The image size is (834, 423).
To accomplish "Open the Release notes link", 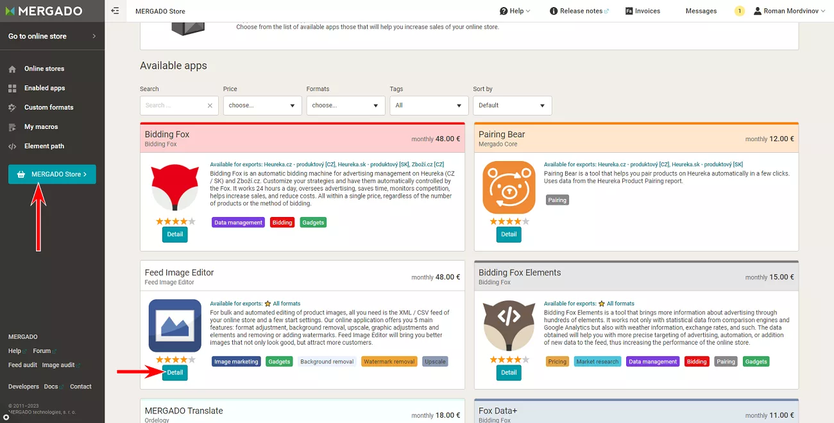I will click(x=579, y=11).
